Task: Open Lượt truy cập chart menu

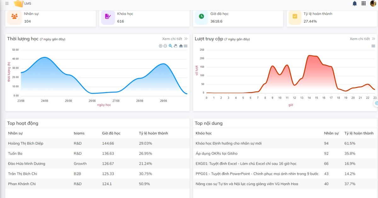Action: pos(373,46)
